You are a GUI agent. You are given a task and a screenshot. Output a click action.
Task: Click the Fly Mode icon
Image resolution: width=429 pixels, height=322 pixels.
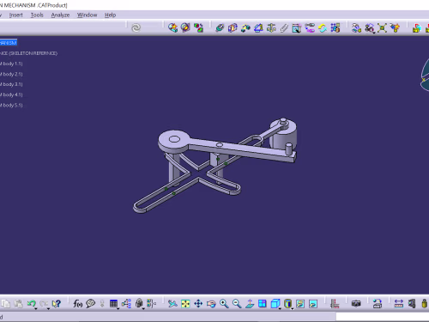172,303
